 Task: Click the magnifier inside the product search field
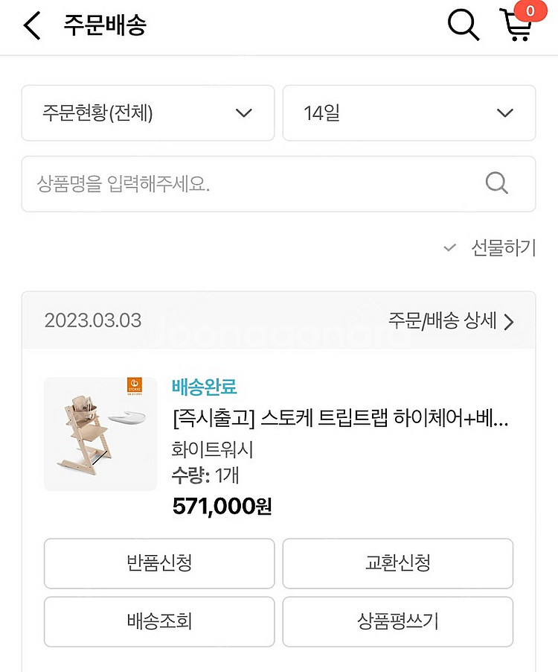(x=496, y=184)
